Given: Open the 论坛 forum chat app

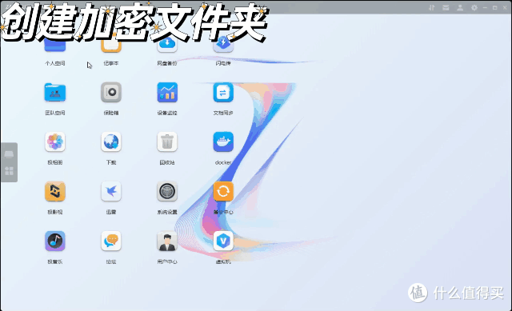Looking at the screenshot, I should 111,241.
